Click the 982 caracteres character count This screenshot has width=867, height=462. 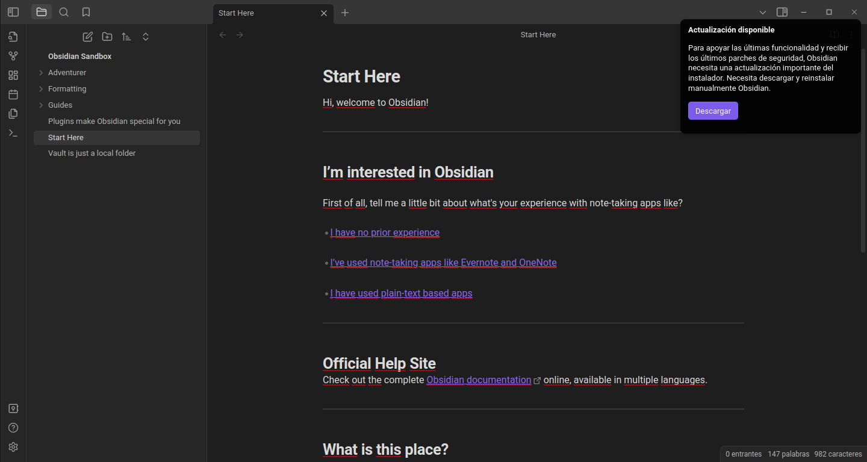tap(838, 454)
